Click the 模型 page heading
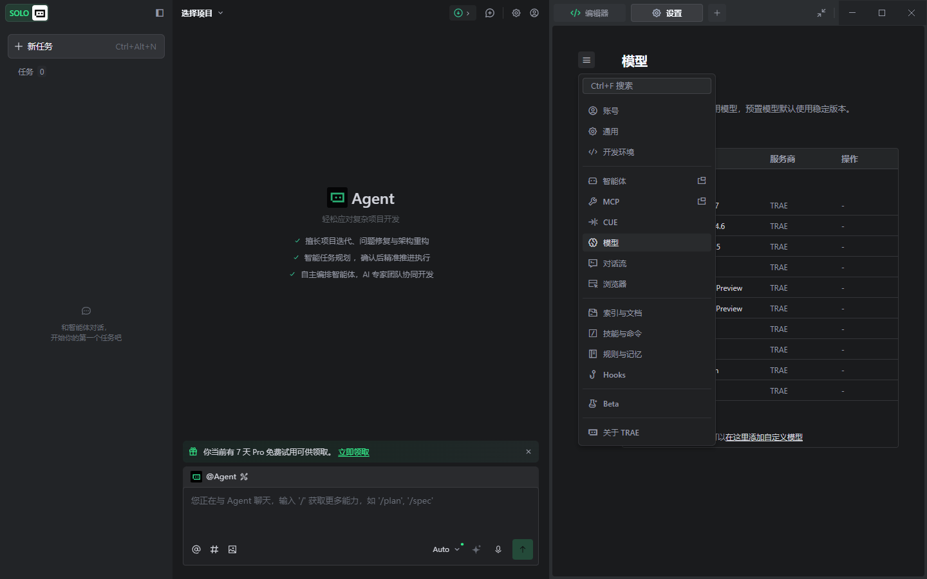Screen dimensions: 927x579 click(634, 61)
